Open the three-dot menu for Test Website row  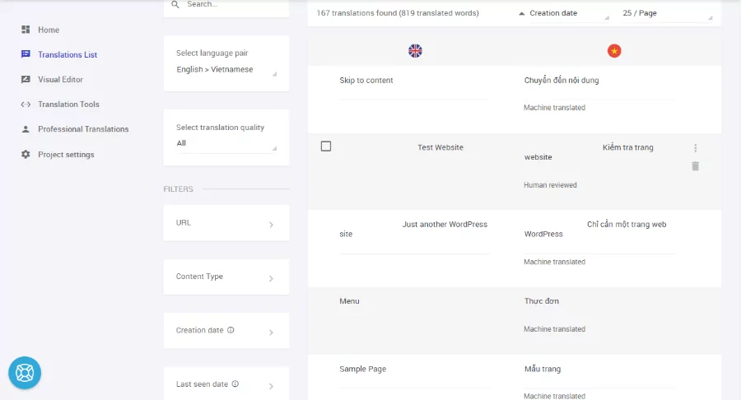point(695,148)
